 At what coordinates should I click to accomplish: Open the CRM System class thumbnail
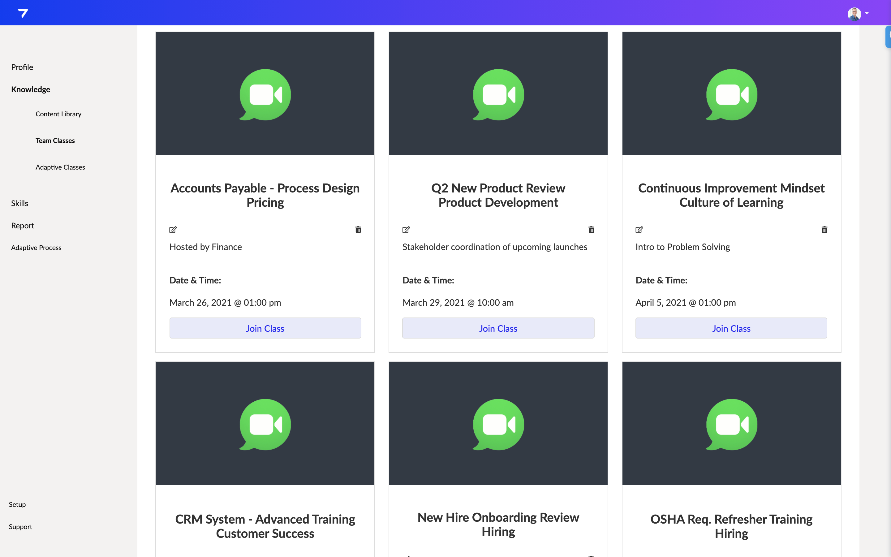pos(265,424)
